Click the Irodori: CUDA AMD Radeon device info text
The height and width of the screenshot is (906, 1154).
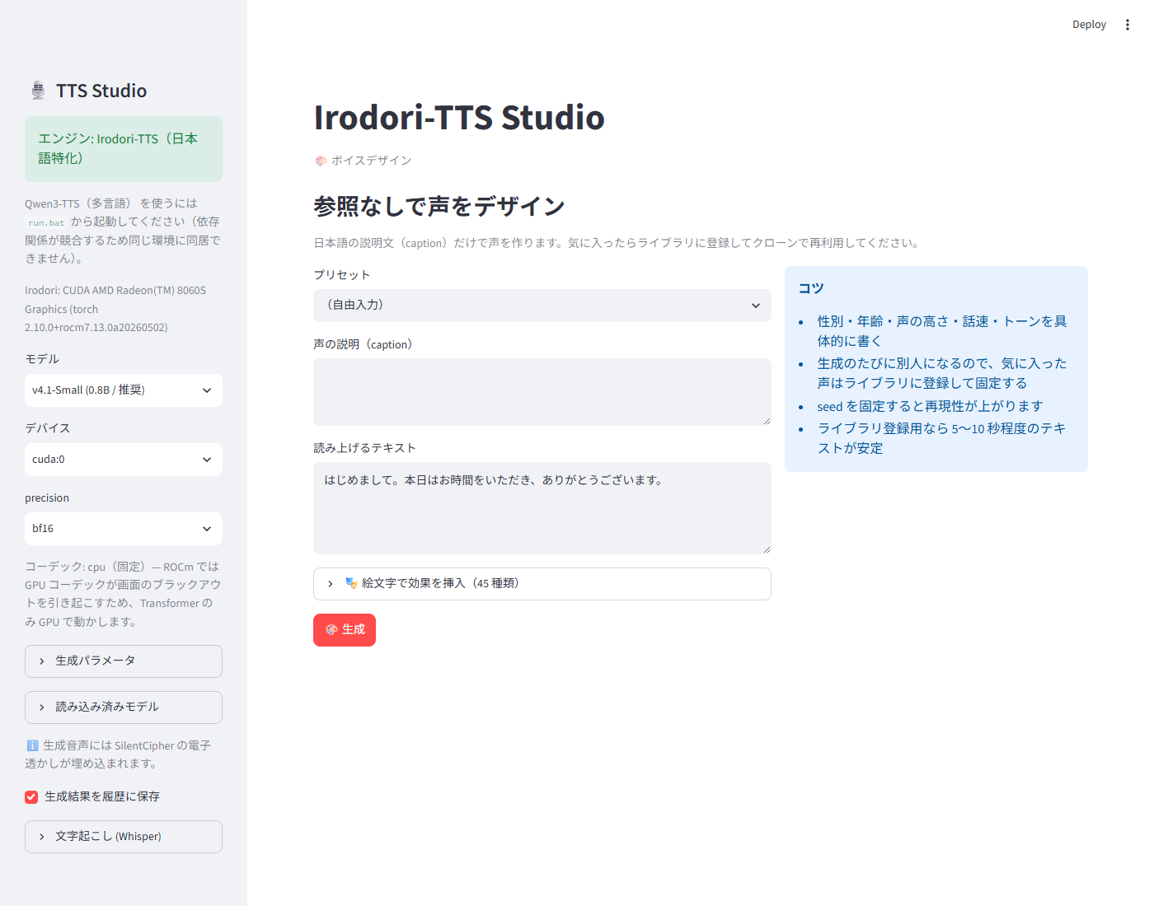(115, 309)
